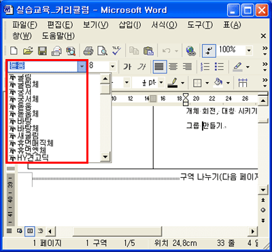
Task: Open the undo history dropdown arrow
Action: [176, 51]
